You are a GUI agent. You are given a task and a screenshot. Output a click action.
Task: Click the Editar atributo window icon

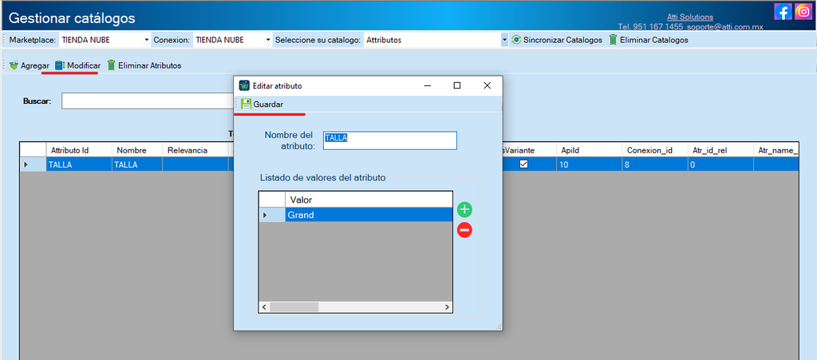click(244, 85)
